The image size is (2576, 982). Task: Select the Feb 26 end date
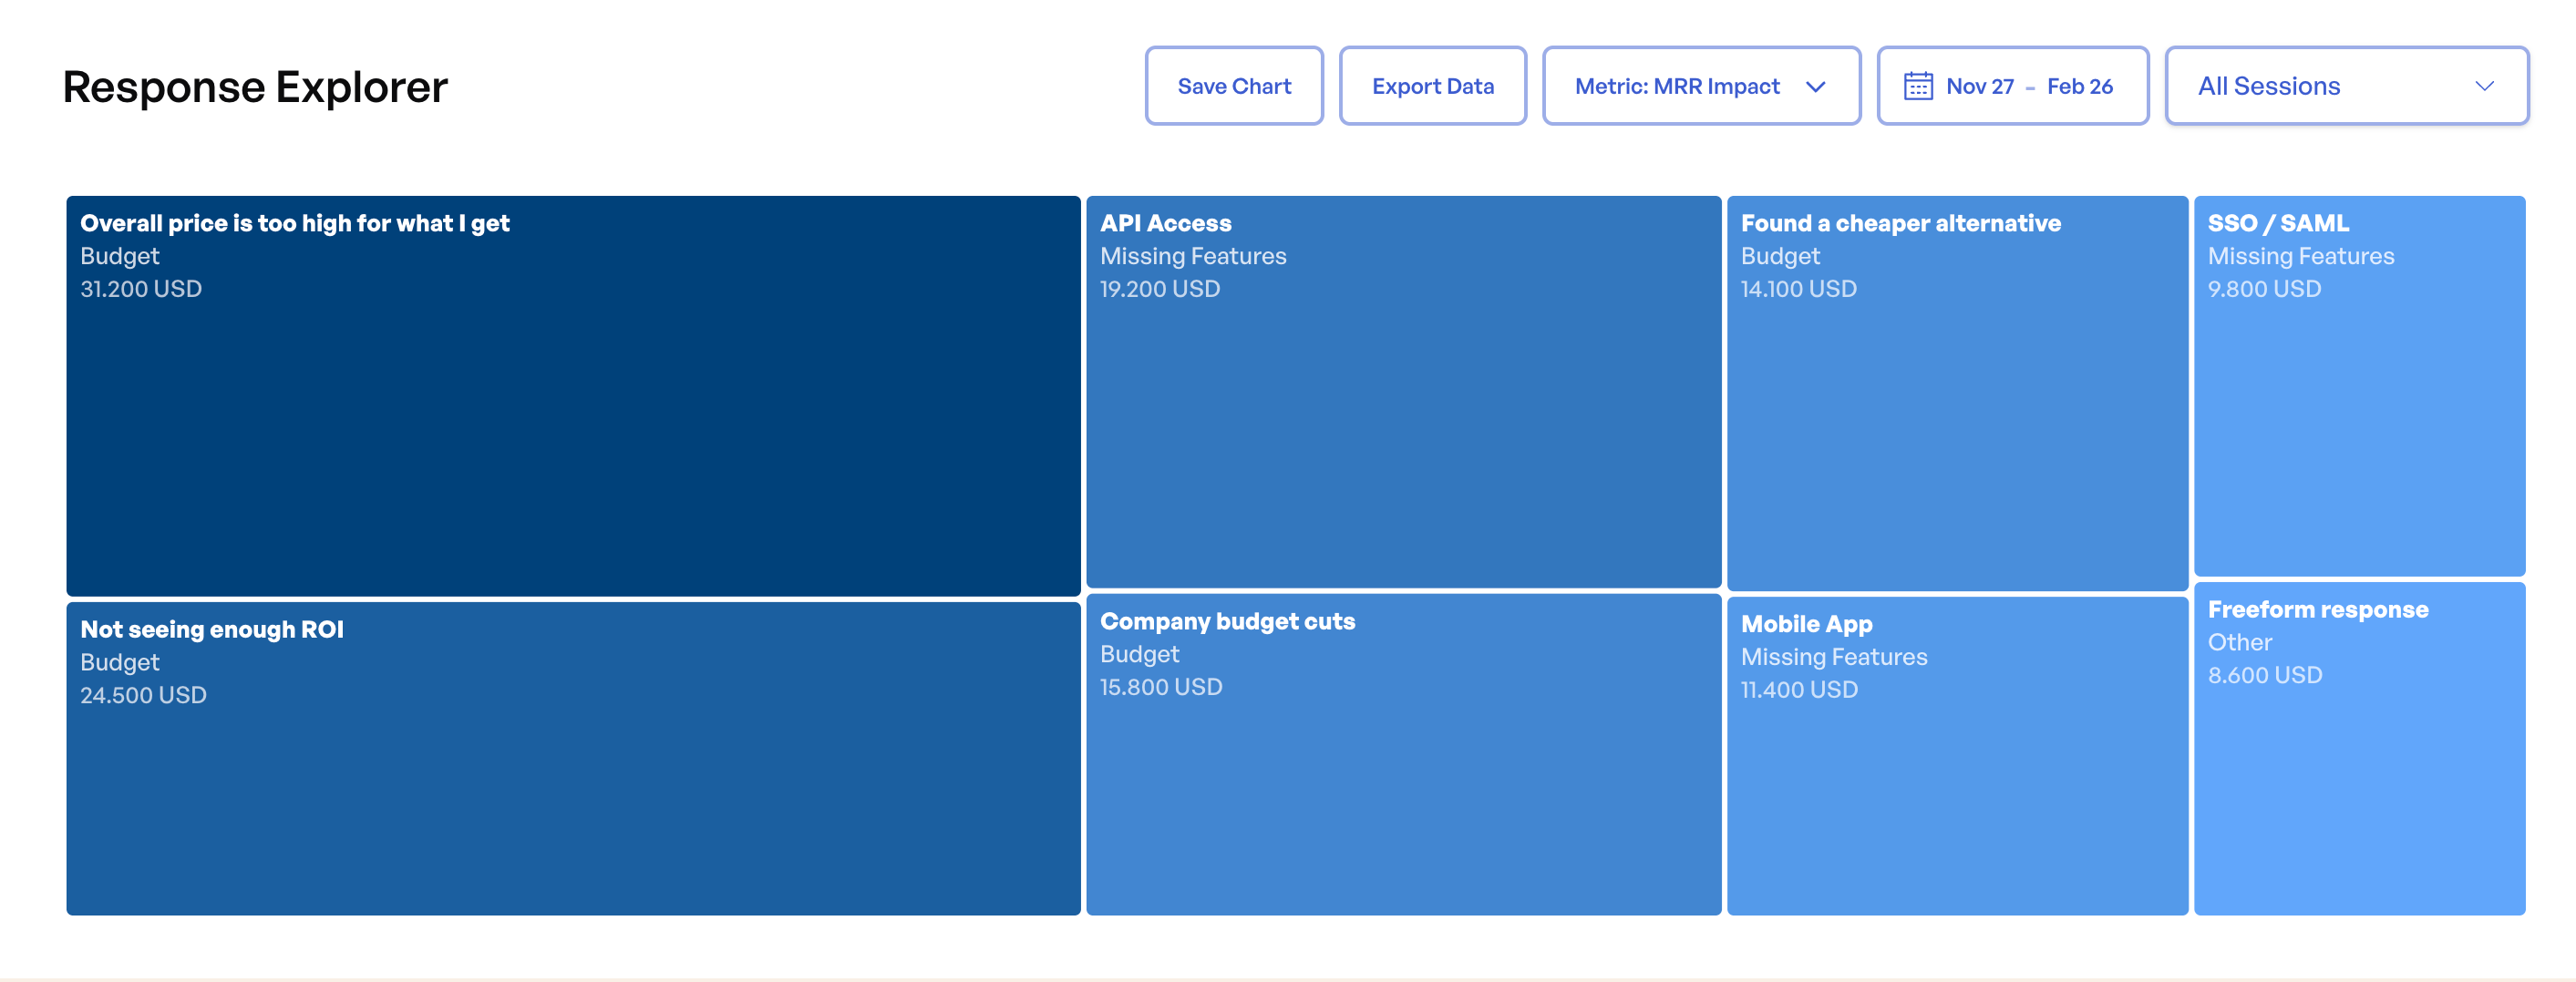tap(2080, 87)
